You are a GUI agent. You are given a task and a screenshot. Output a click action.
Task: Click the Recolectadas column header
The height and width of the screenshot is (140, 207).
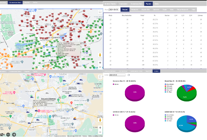point(127,15)
